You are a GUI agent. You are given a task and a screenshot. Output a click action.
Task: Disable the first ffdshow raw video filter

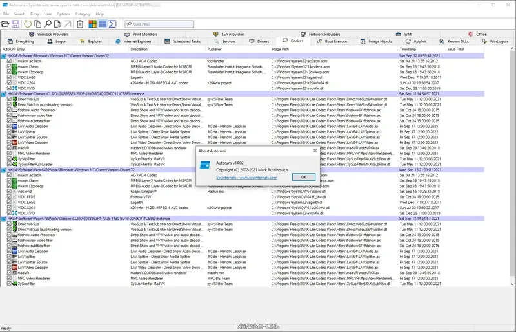click(x=9, y=115)
